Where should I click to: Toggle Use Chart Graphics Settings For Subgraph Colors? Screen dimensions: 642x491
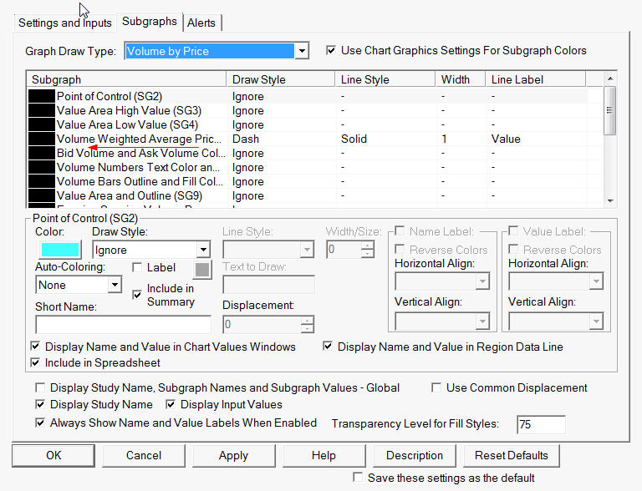[x=331, y=51]
